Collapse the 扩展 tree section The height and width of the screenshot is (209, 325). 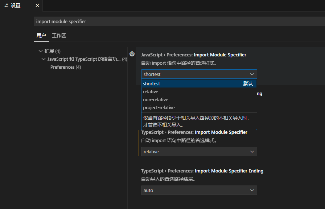point(40,51)
